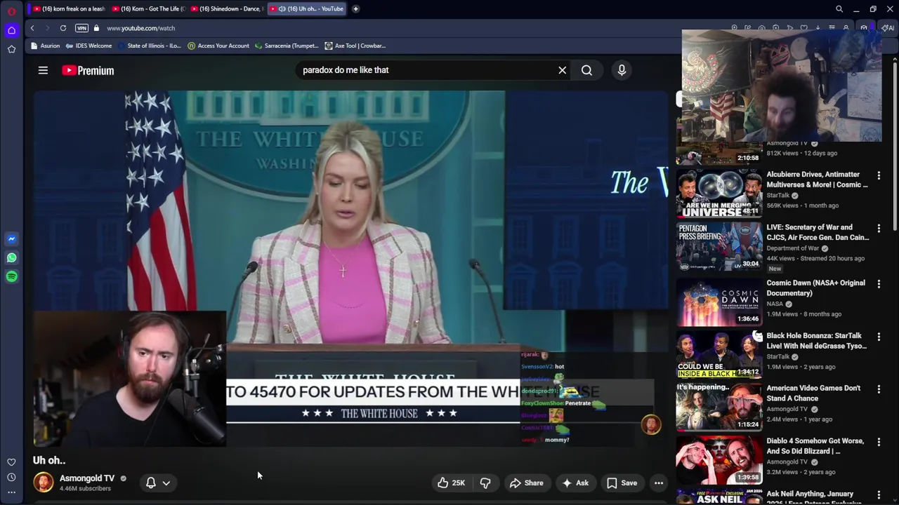Open the sidebar heart pinboards icon

coord(11,462)
